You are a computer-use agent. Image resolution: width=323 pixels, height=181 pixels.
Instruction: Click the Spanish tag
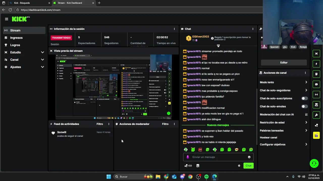[x=275, y=47]
